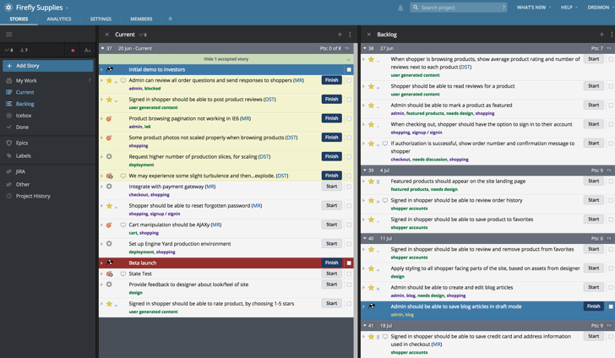Select checkbox for Beta launch story
Image resolution: width=615 pixels, height=358 pixels.
349,263
